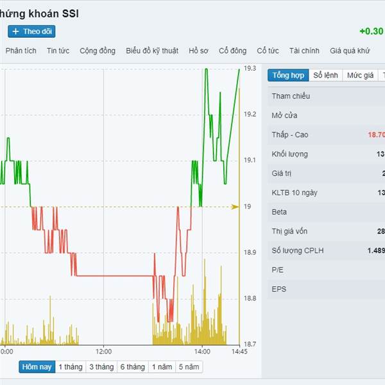The height and width of the screenshot is (385, 385).
Task: Show the 1 năm chart range
Action: click(x=161, y=367)
